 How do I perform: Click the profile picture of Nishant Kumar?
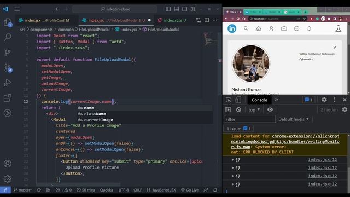coord(251,63)
